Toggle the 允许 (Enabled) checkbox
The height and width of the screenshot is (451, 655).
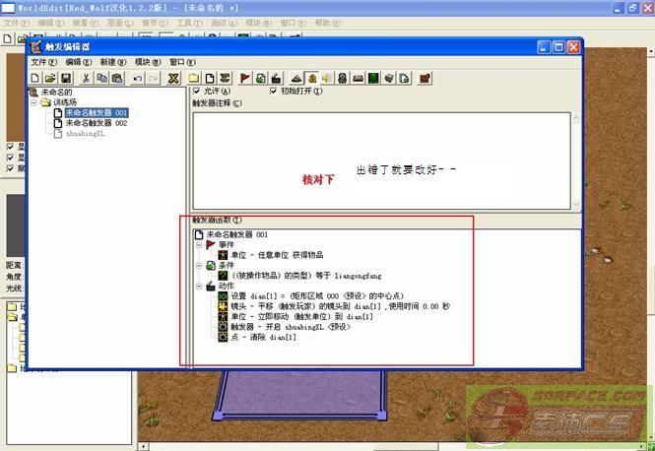(195, 91)
